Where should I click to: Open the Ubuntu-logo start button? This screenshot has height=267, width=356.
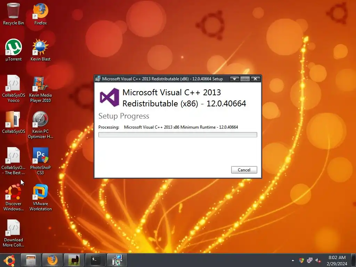[x=9, y=260]
